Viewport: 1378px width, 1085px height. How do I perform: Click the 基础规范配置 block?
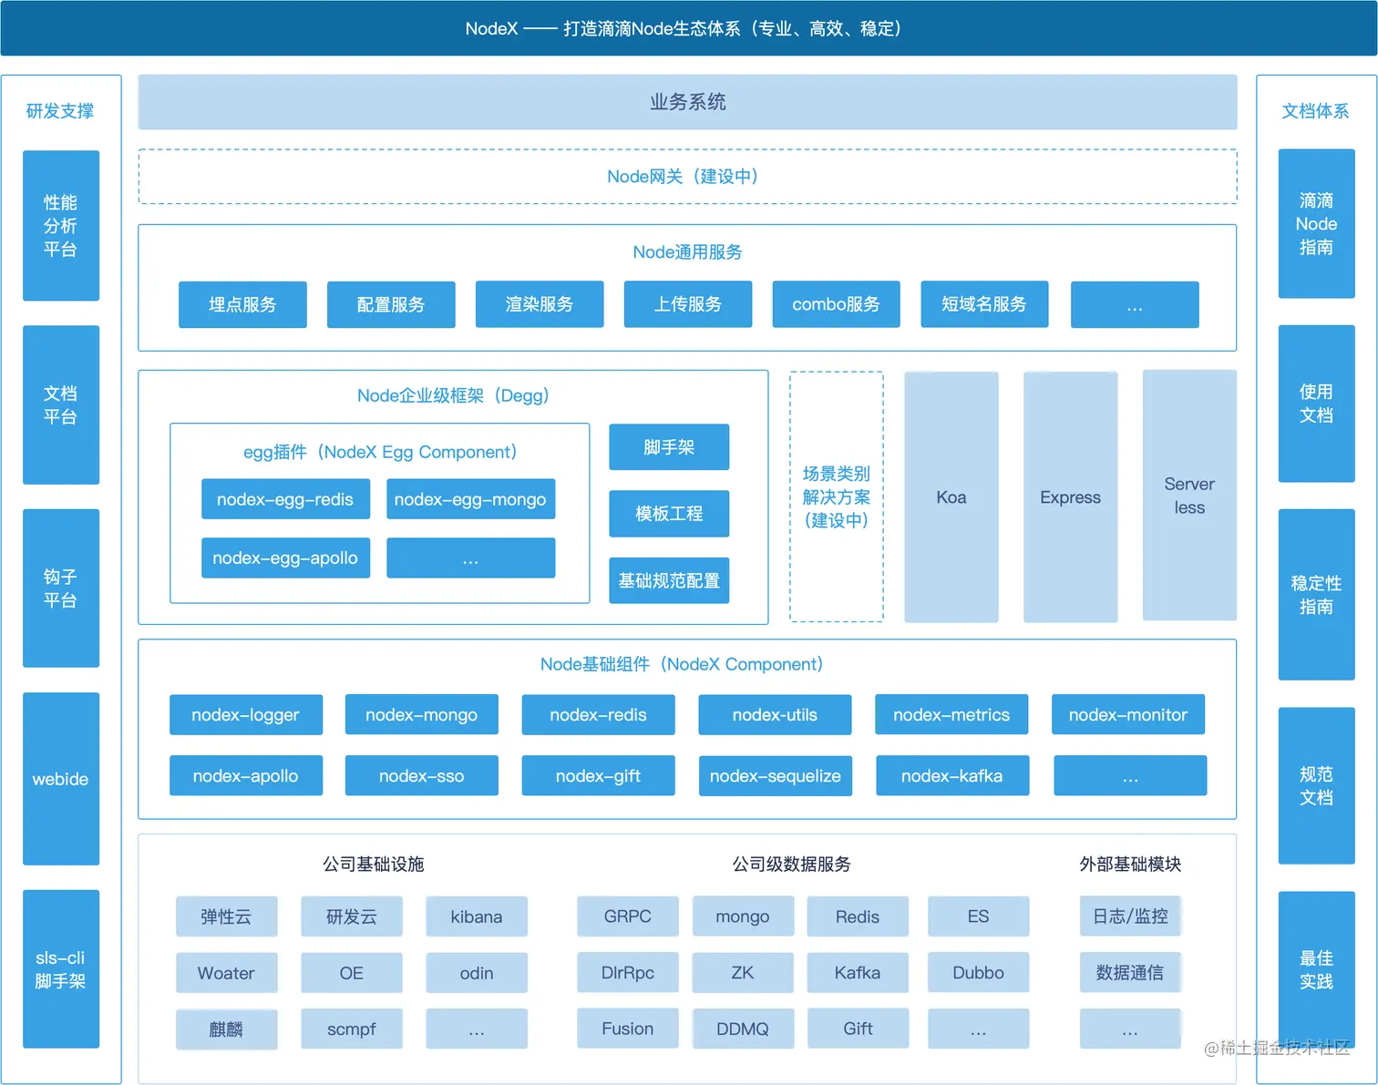point(669,580)
